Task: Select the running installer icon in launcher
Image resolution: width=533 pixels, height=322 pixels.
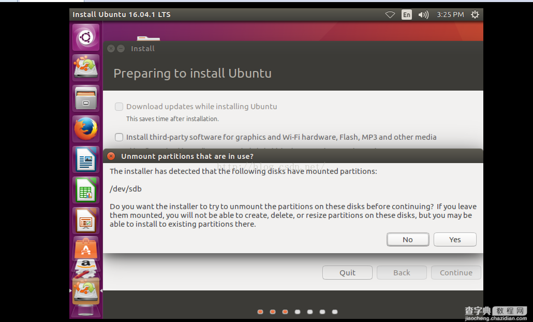Action: [86, 291]
